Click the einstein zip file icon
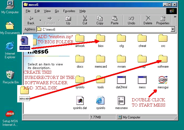This screenshot has height=130, width=184. click(25, 43)
